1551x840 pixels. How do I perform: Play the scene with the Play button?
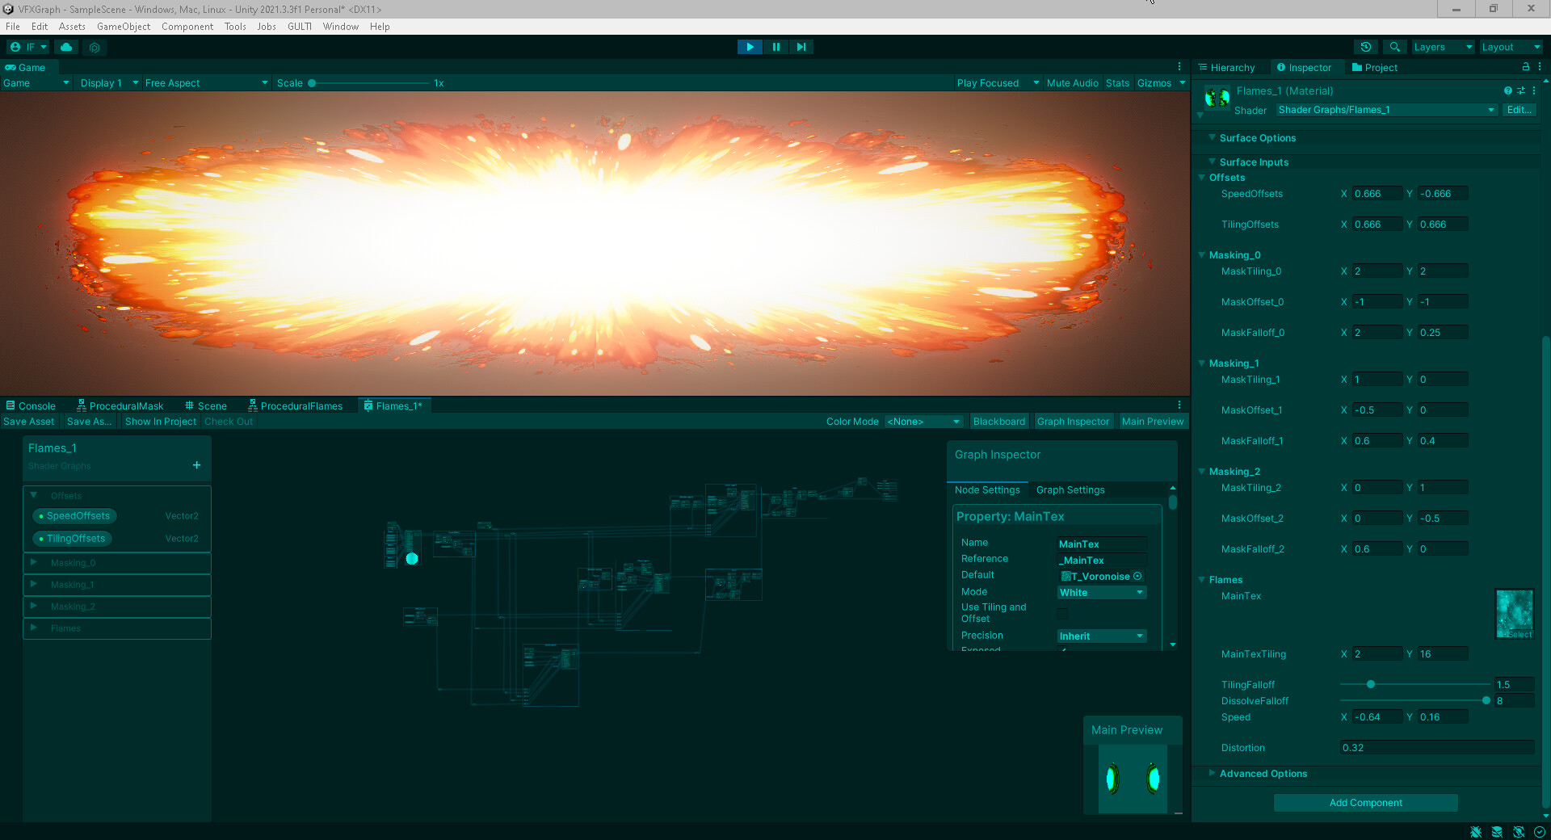pyautogui.click(x=749, y=47)
